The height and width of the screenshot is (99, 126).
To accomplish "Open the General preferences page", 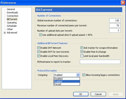I will tap(11, 9).
